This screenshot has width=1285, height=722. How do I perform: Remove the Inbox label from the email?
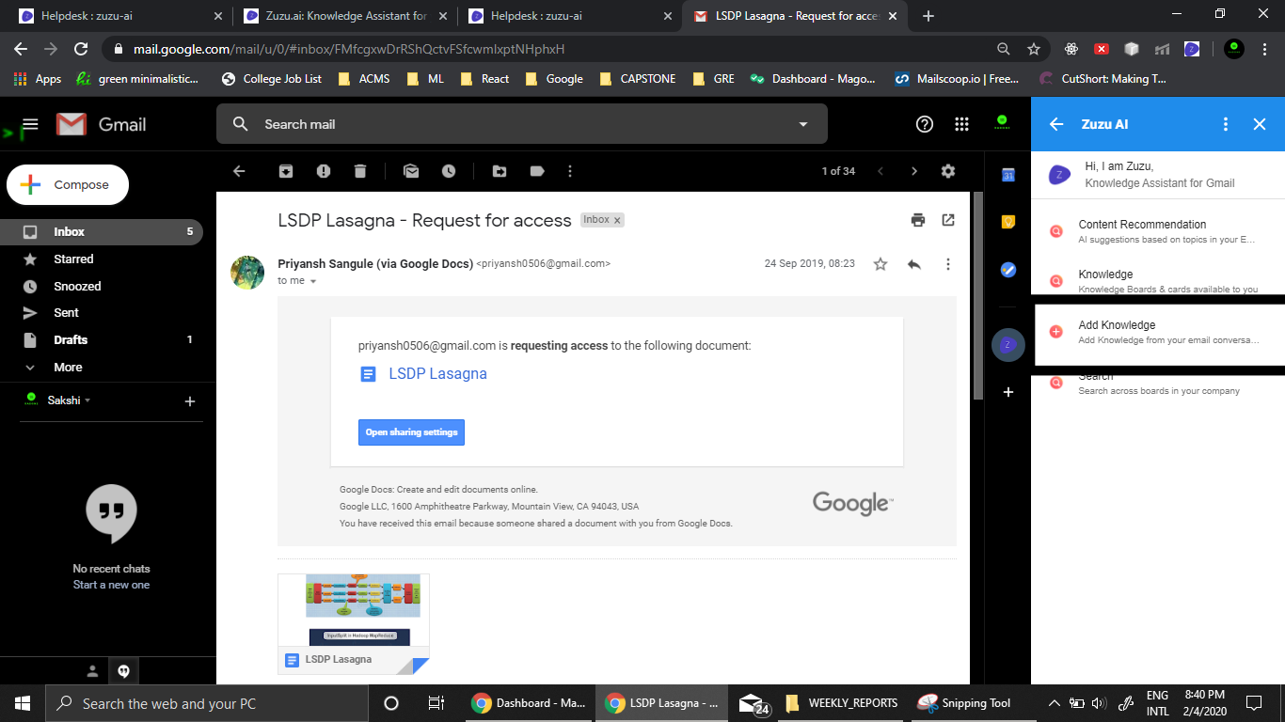[617, 220]
